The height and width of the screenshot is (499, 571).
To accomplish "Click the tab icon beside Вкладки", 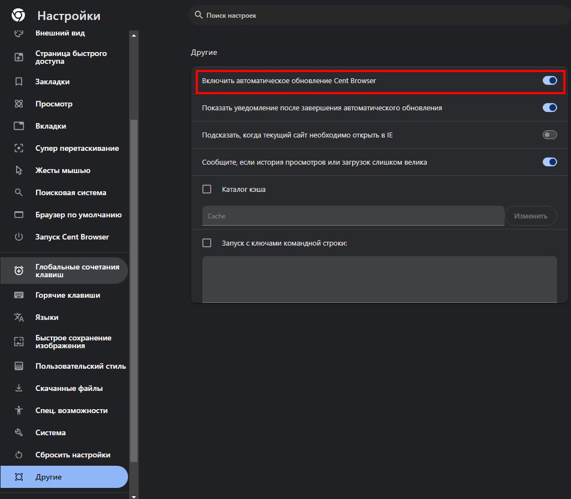I will [x=19, y=126].
